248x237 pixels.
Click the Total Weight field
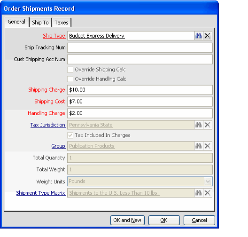point(140,170)
